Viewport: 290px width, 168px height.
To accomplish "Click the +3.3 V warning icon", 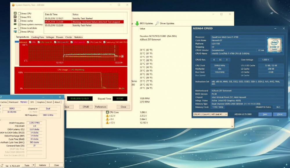I will point(107,116).
